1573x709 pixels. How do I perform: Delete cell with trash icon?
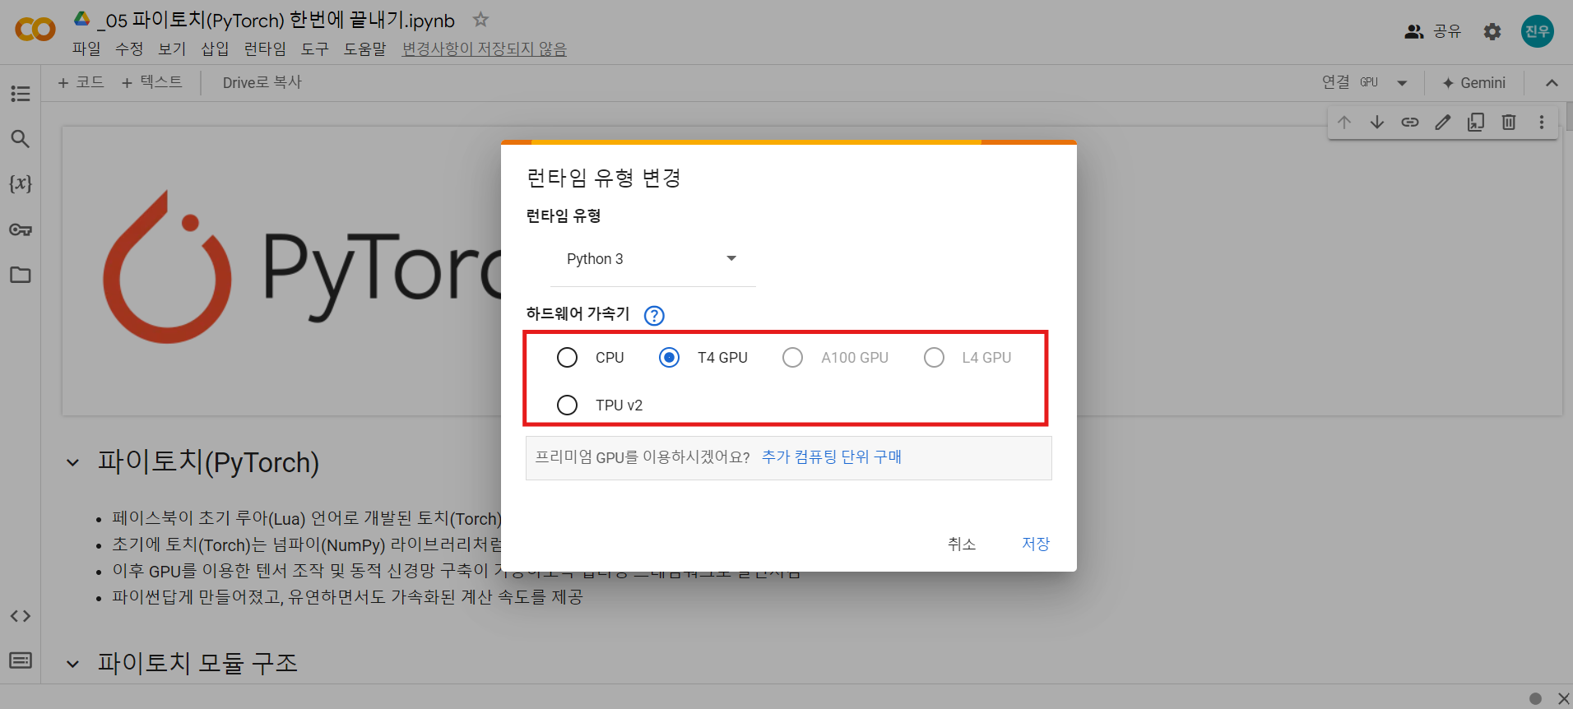(x=1509, y=123)
